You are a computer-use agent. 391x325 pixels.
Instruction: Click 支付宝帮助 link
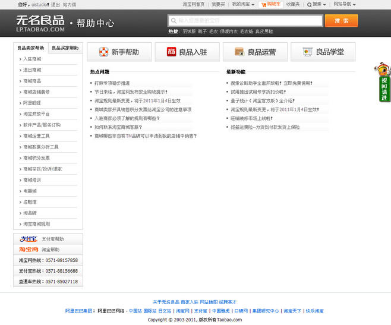[53, 239]
